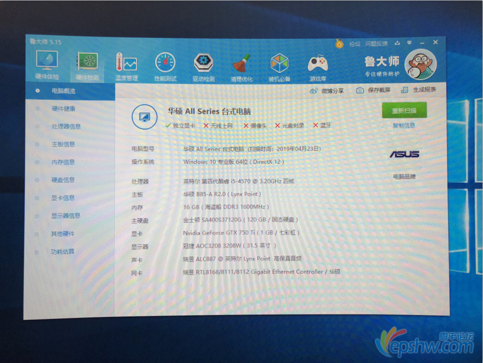The width and height of the screenshot is (483, 363).
Task: Click the 16 GB DDR3 1600MHz memory text
Action: [x=226, y=207]
